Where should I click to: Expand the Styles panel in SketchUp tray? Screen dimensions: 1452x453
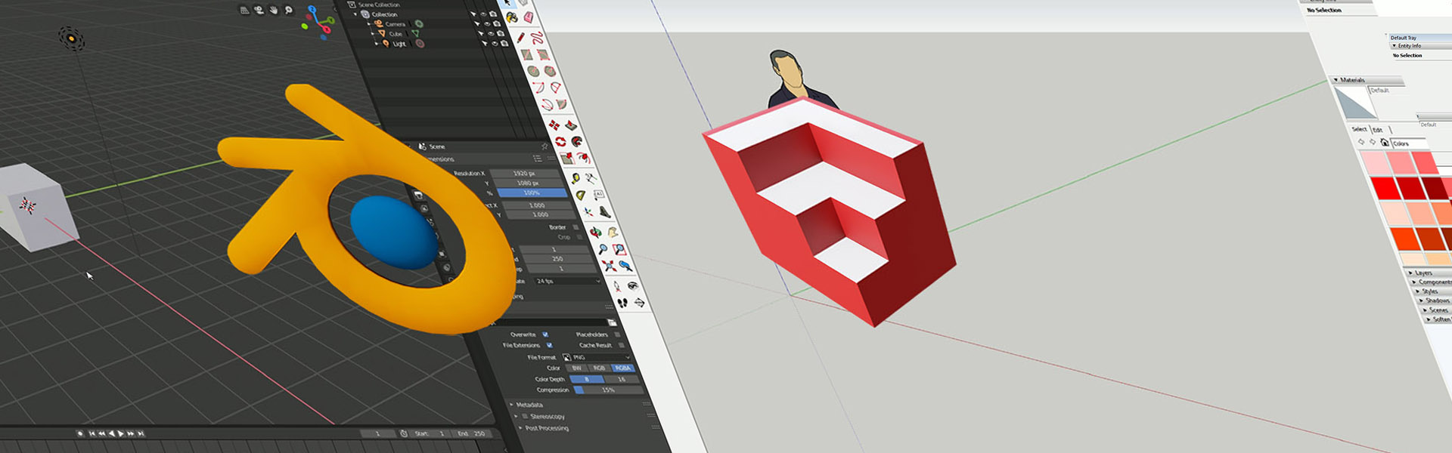click(1417, 291)
